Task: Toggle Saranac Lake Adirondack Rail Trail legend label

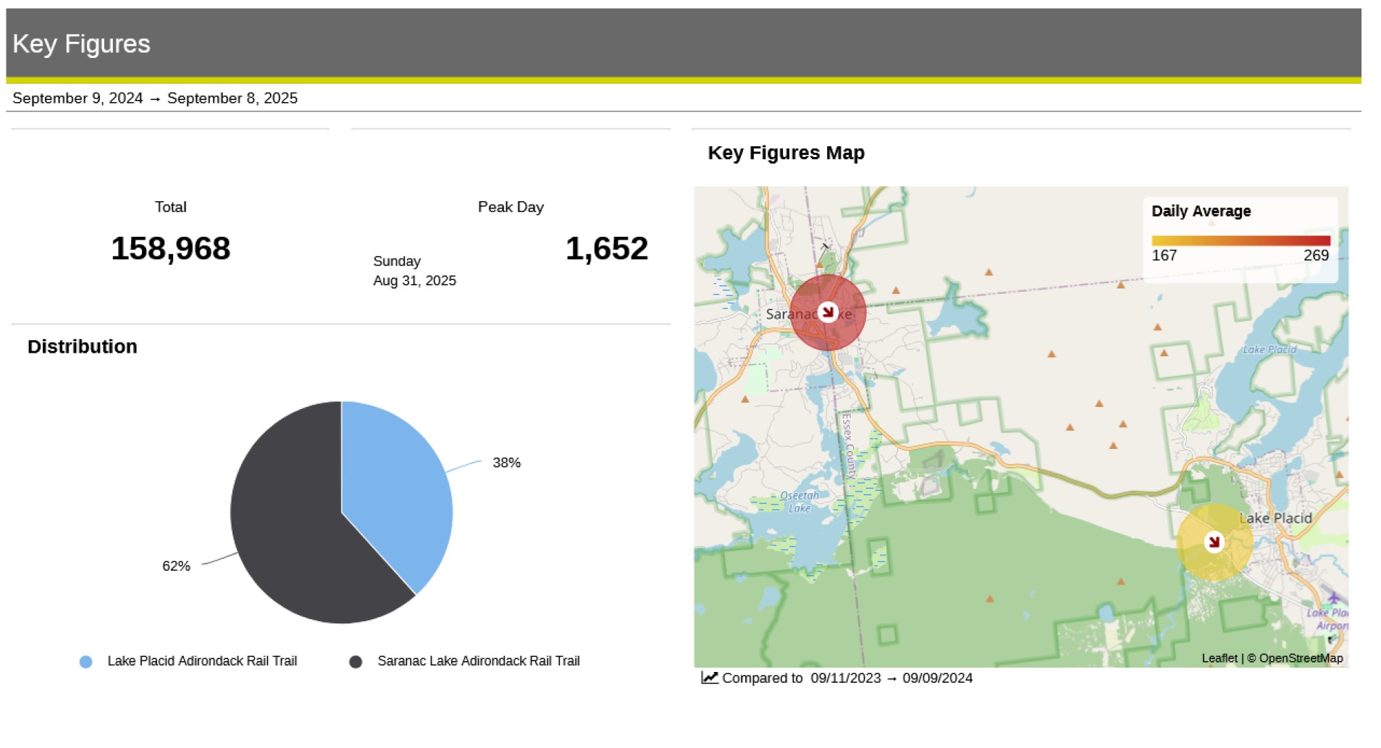Action: (478, 661)
